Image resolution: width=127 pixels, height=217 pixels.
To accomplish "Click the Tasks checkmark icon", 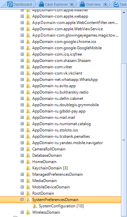I will (116, 4).
